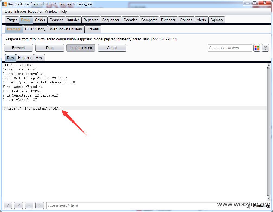Open the Scanner tab
Screen dimensions: 273x212
click(x=56, y=20)
